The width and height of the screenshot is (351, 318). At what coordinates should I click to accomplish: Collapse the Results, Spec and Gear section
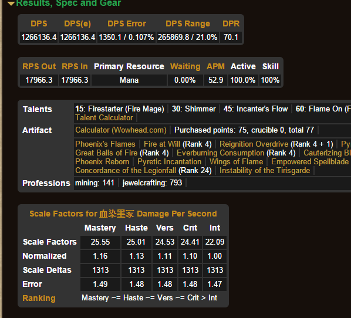[64, 3]
